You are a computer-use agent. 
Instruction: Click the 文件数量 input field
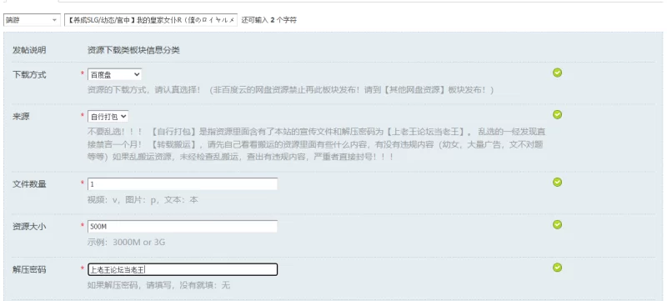[183, 184]
